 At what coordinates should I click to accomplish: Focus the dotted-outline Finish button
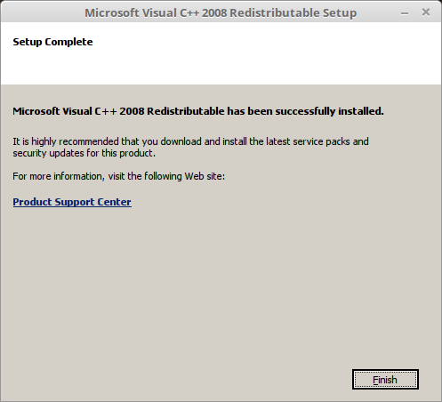point(385,379)
